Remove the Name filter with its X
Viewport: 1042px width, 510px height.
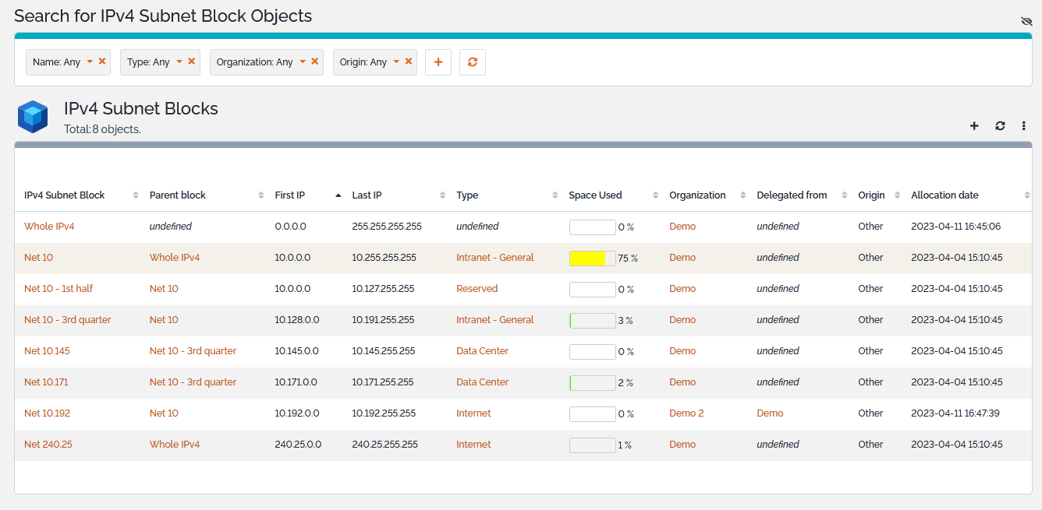[x=102, y=62]
